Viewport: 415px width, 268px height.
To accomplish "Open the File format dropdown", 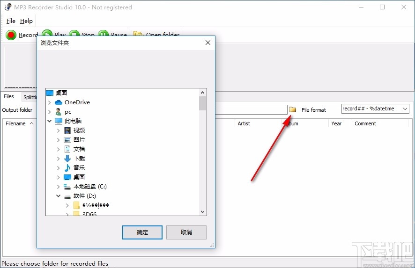I will click(x=405, y=109).
